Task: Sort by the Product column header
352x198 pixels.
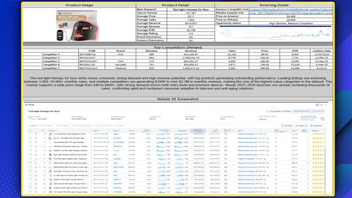Action: point(52,131)
